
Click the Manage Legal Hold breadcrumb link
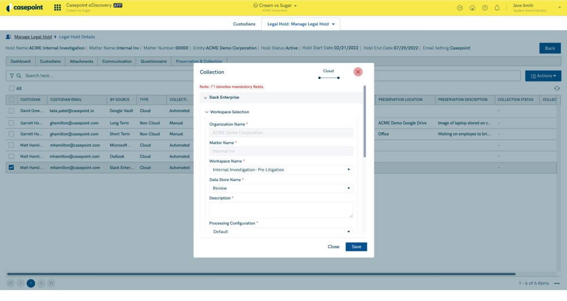(x=33, y=36)
